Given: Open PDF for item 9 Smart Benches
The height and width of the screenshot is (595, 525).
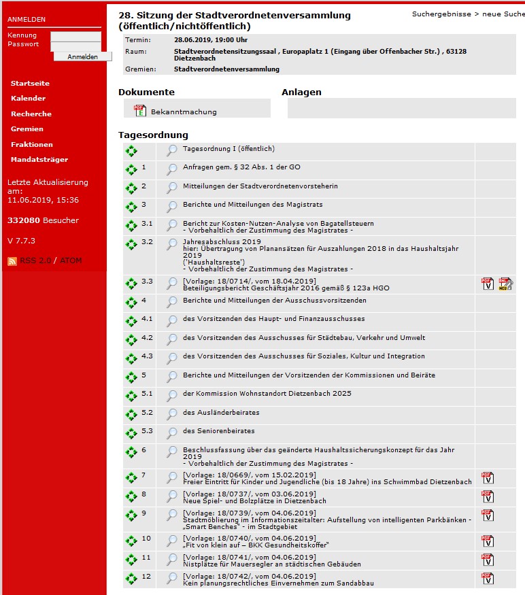Looking at the screenshot, I should 487,515.
